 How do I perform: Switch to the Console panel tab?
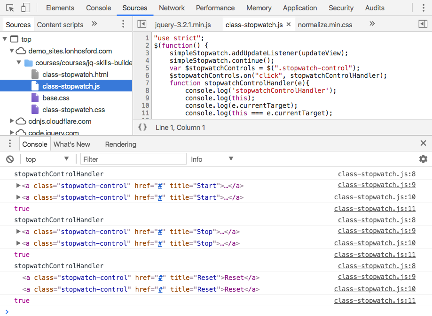click(x=98, y=8)
